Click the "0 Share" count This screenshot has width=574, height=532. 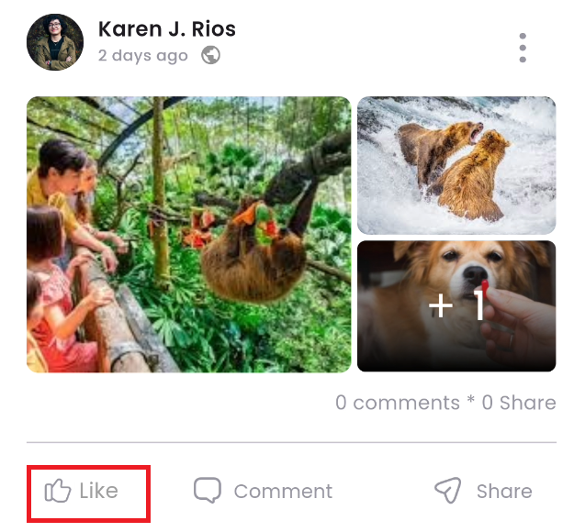click(518, 403)
